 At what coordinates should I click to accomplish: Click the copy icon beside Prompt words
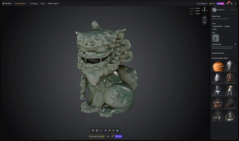click(235, 44)
